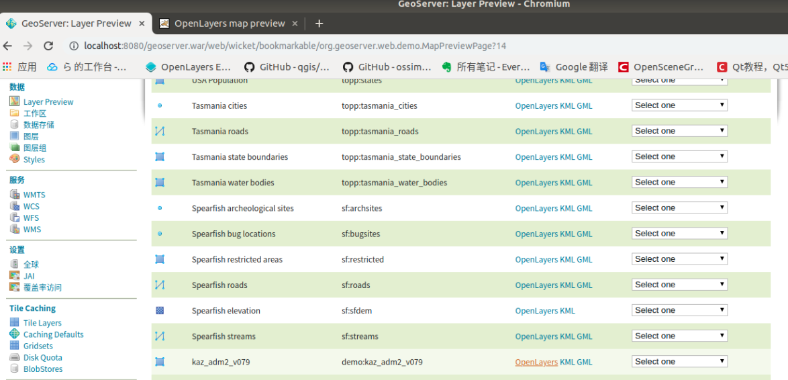Click the Disk Quota icon
The image size is (788, 380).
tap(14, 357)
